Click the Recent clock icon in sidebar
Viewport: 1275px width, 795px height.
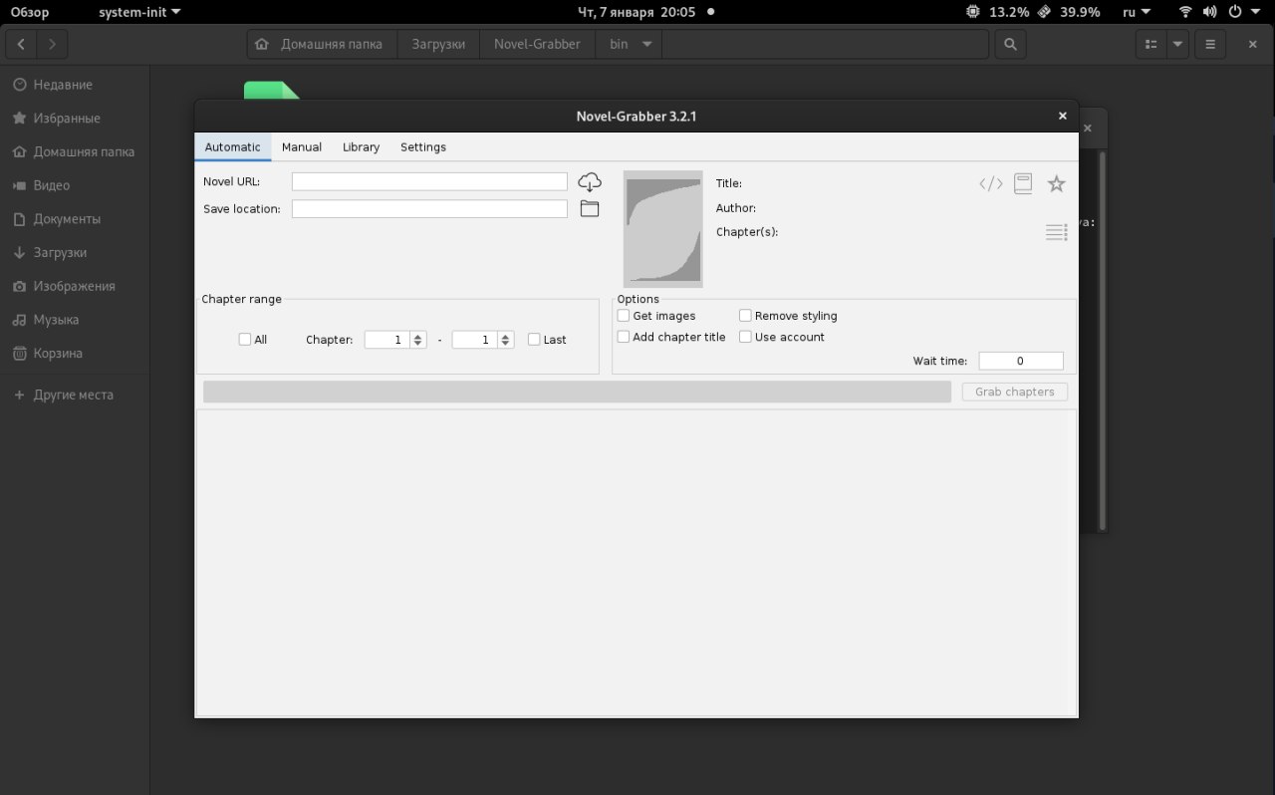[19, 85]
